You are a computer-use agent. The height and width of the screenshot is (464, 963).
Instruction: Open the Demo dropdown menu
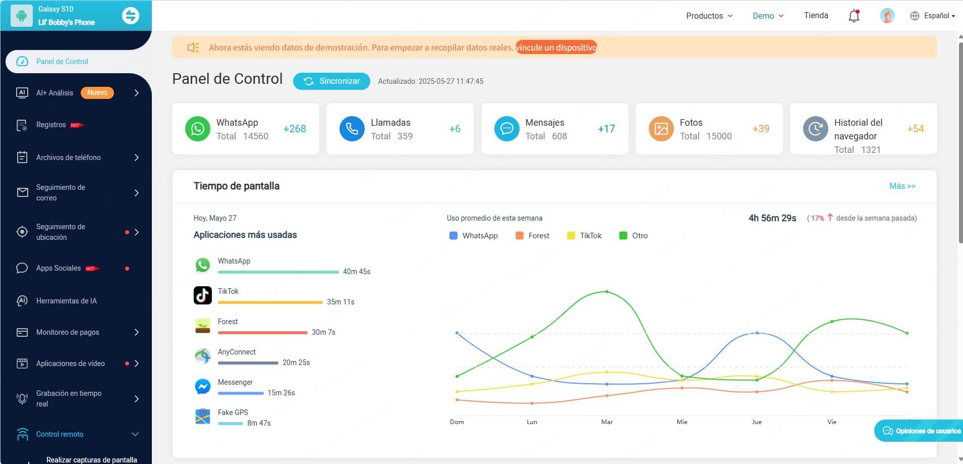click(x=768, y=16)
